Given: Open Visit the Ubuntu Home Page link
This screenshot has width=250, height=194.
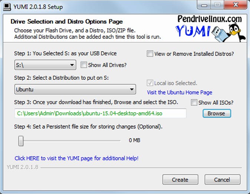Looking at the screenshot, I should [180, 92].
